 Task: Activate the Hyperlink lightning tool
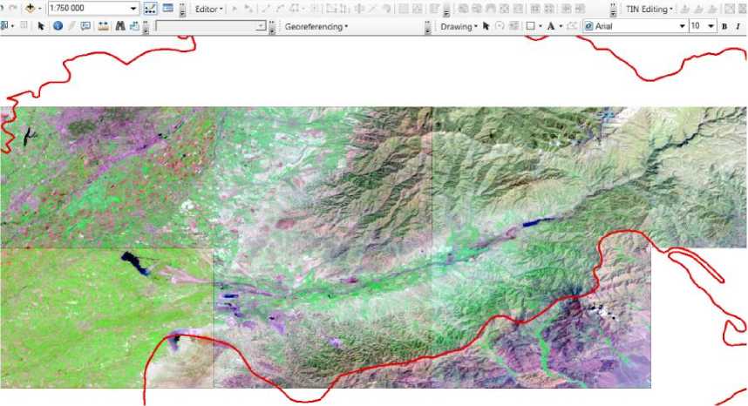pyautogui.click(x=72, y=26)
